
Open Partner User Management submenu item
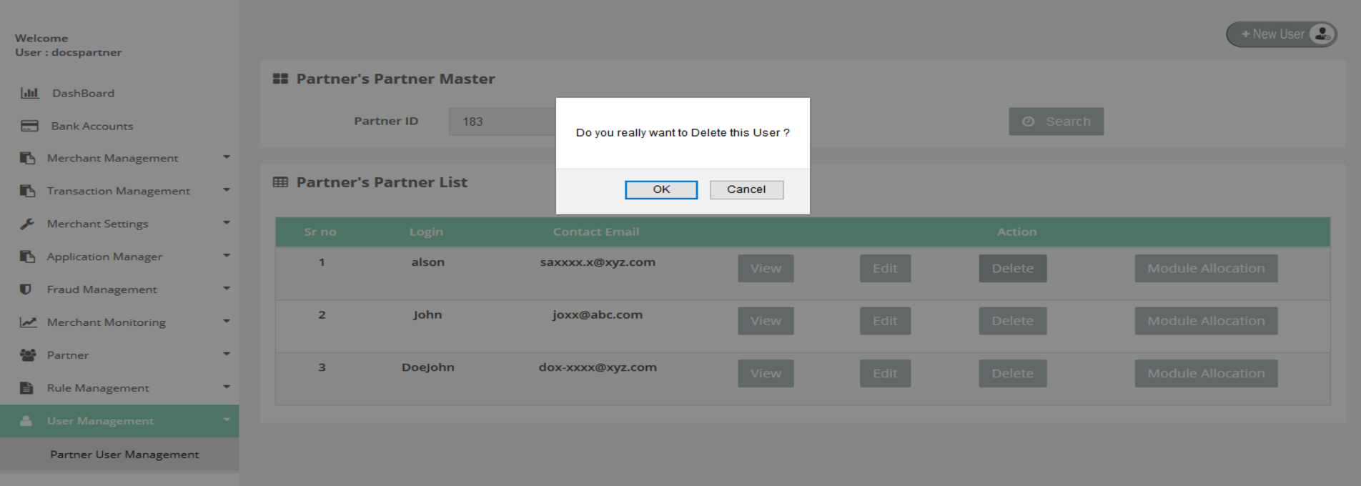(x=124, y=455)
